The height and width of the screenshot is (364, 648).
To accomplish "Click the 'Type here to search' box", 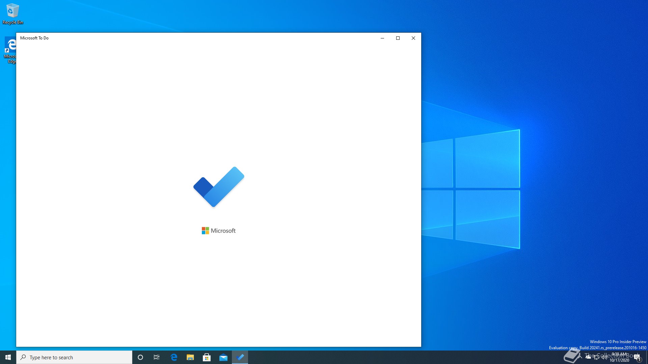I will [74, 357].
